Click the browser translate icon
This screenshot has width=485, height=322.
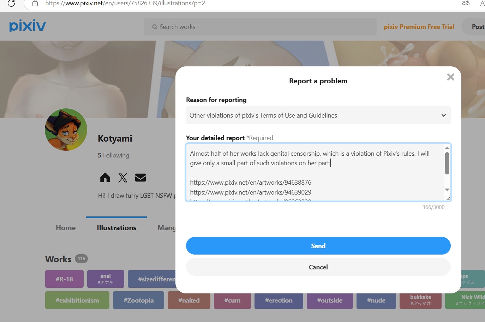[x=466, y=3]
